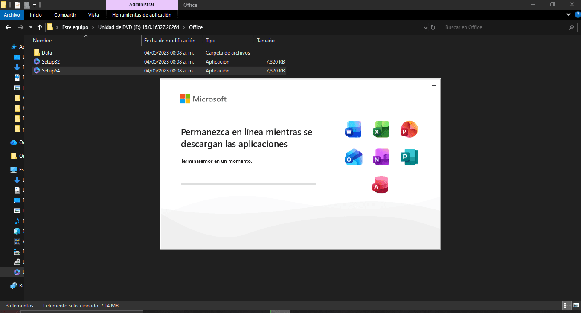Image resolution: width=581 pixels, height=313 pixels.
Task: Click Terminaremos en un momento text
Action: click(216, 161)
